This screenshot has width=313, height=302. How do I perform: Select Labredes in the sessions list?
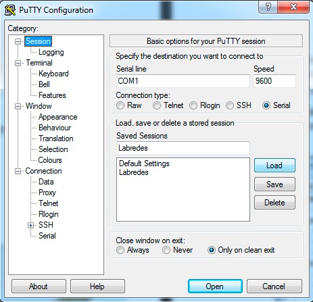134,172
